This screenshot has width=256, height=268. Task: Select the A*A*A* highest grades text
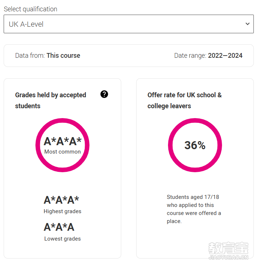pyautogui.click(x=61, y=200)
